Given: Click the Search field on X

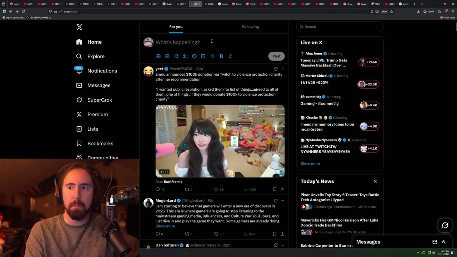Looking at the screenshot, I should pyautogui.click(x=340, y=27).
